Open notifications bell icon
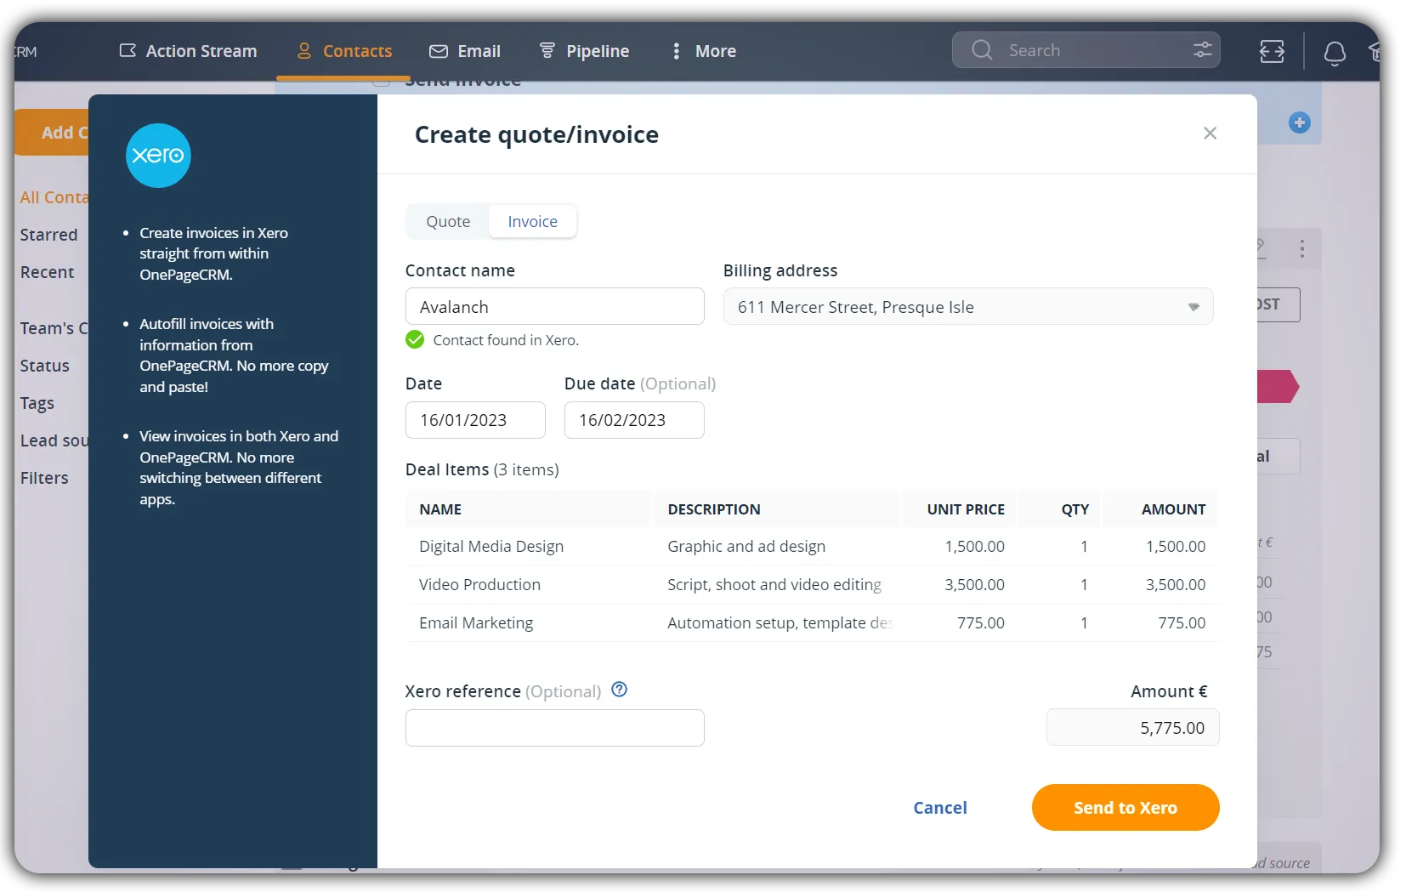Image resolution: width=1406 pixels, height=892 pixels. pyautogui.click(x=1335, y=53)
